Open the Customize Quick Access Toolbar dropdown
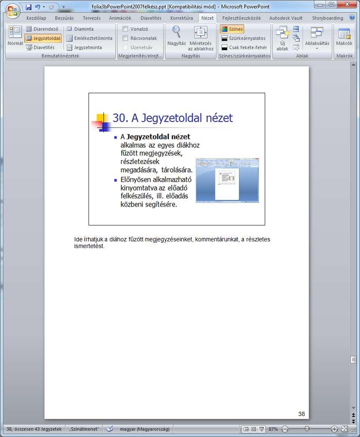Viewport: 360px width, 437px height. pyautogui.click(x=63, y=7)
